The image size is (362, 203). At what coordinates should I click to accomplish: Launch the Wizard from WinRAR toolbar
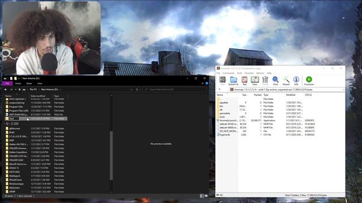click(x=286, y=81)
